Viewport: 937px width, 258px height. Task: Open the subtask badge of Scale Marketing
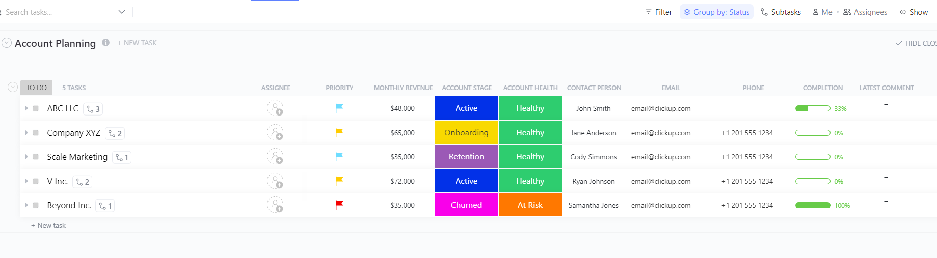pos(122,158)
